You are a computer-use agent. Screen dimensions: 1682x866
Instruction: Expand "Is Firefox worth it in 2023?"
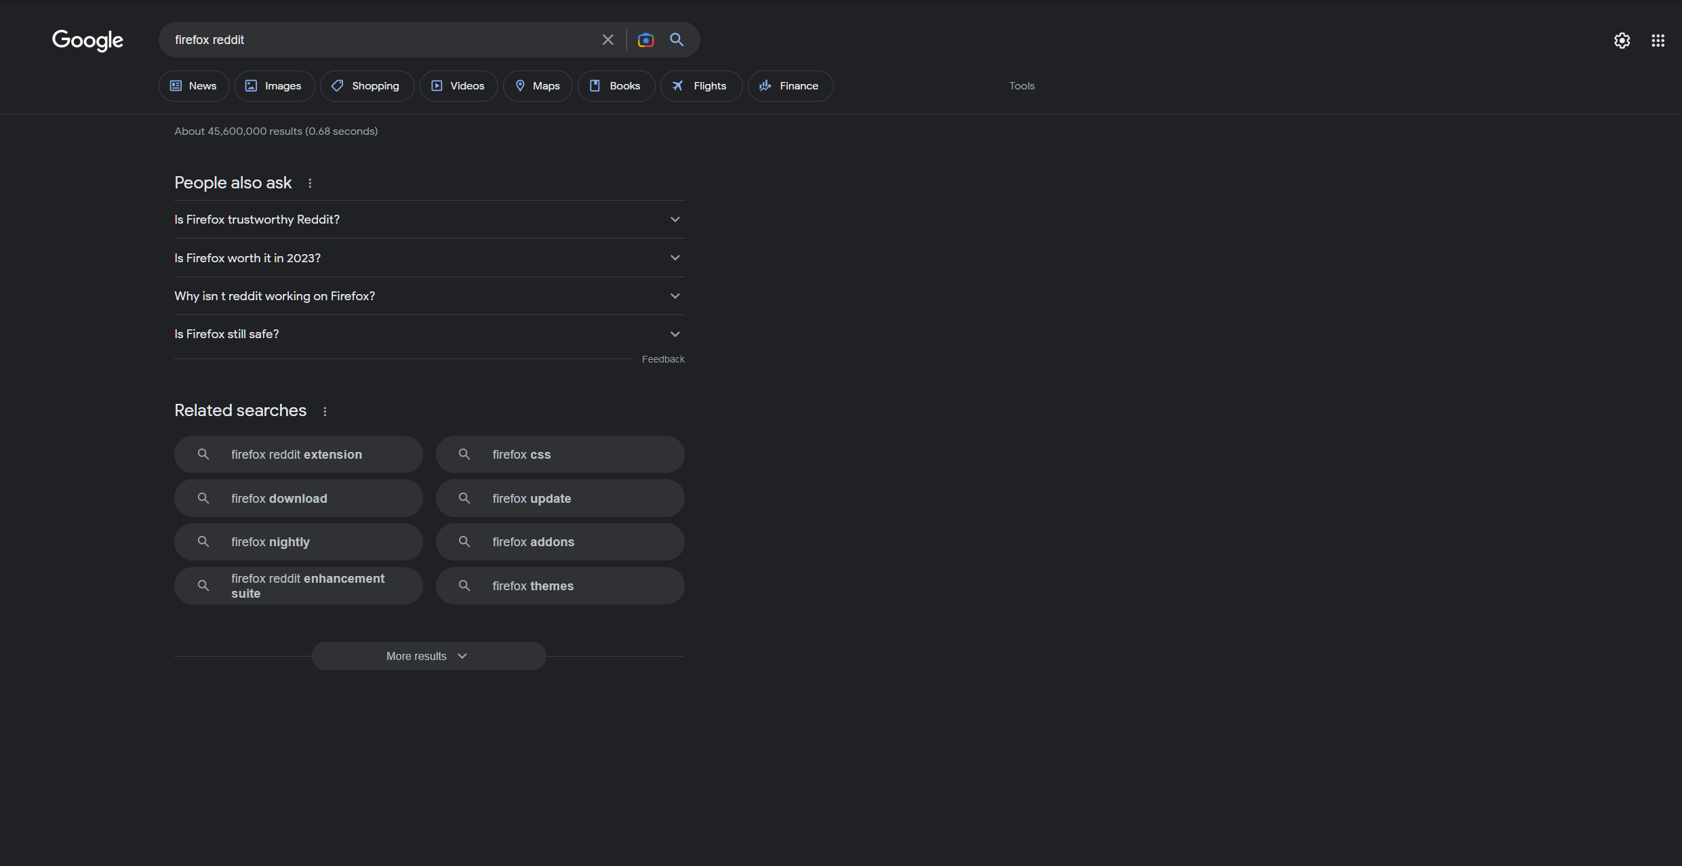[428, 258]
